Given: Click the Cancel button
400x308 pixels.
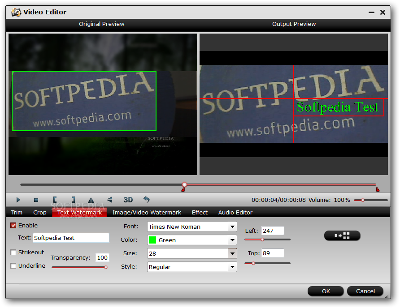Looking at the screenshot, I should click(365, 291).
